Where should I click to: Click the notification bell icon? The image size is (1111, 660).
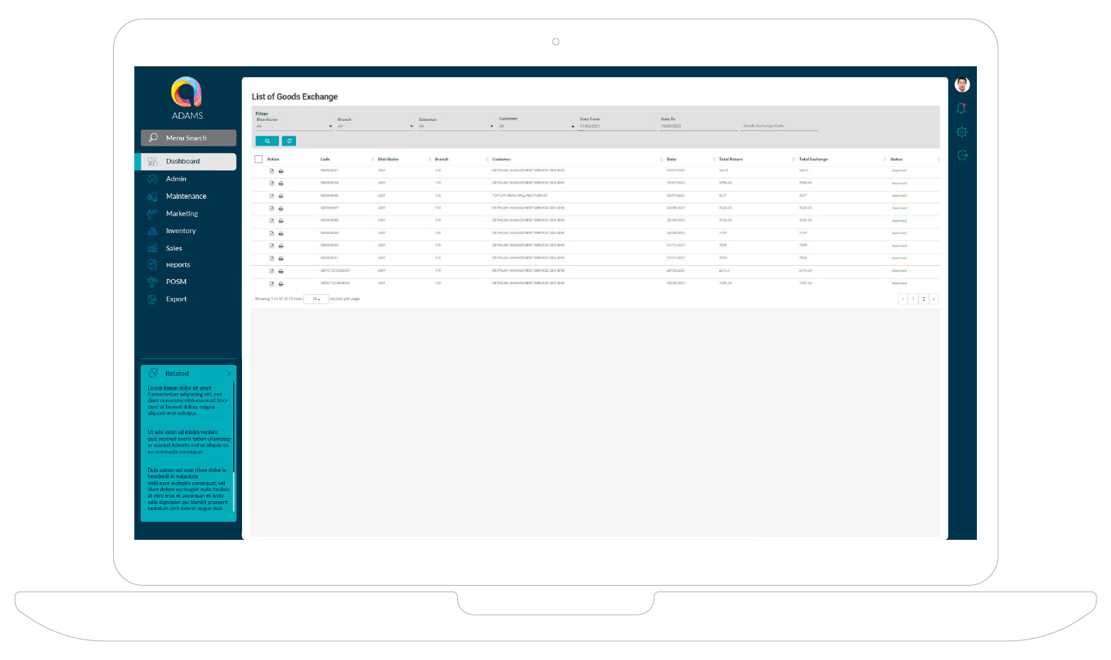point(962,109)
